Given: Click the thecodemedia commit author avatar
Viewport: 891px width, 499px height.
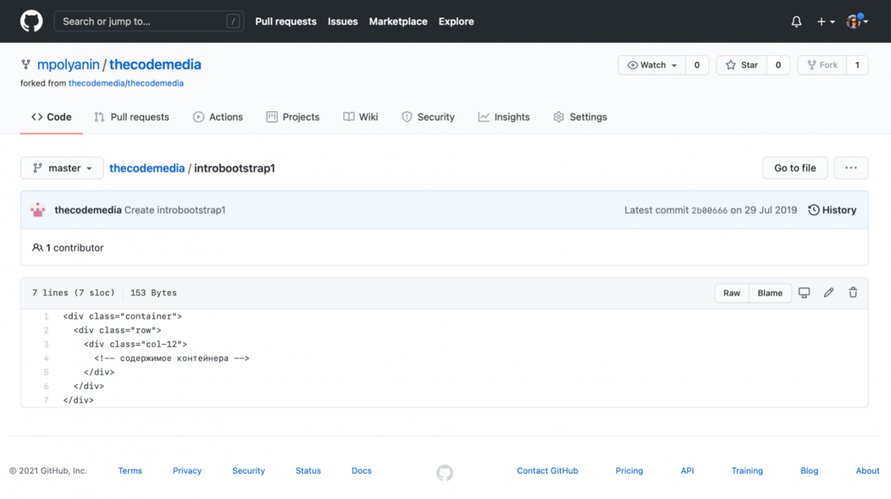Looking at the screenshot, I should click(38, 210).
